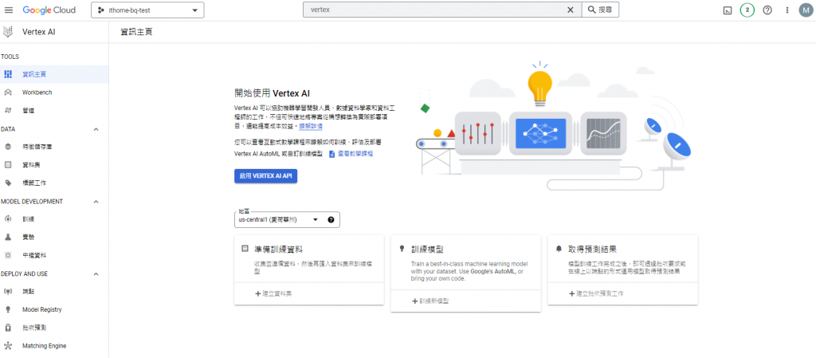Collapse the DEPLOY AND USE section

pyautogui.click(x=96, y=273)
